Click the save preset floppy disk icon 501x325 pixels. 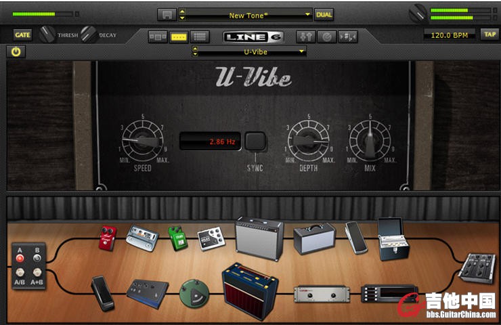tap(167, 14)
